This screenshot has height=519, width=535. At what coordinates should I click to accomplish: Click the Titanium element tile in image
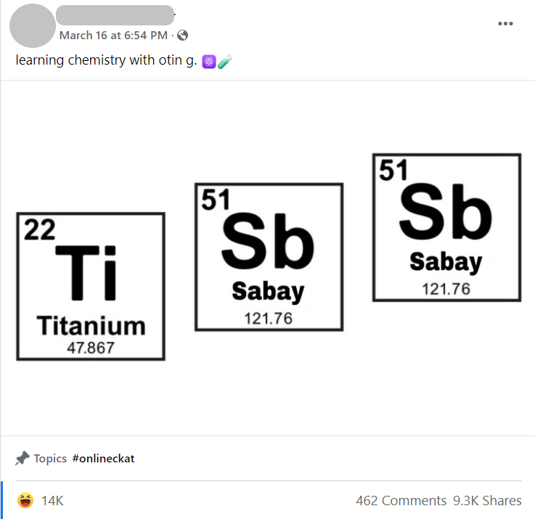91,286
